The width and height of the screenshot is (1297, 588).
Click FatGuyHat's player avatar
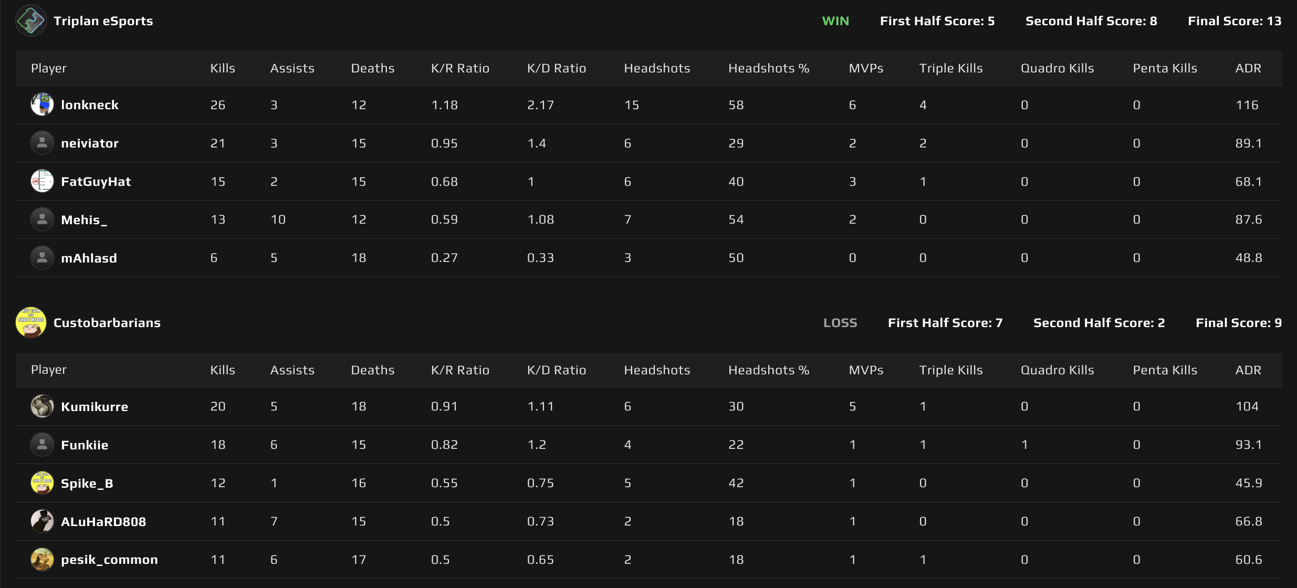pyautogui.click(x=42, y=181)
